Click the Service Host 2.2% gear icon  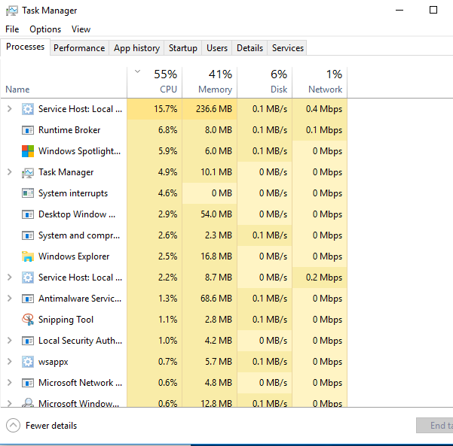[28, 278]
